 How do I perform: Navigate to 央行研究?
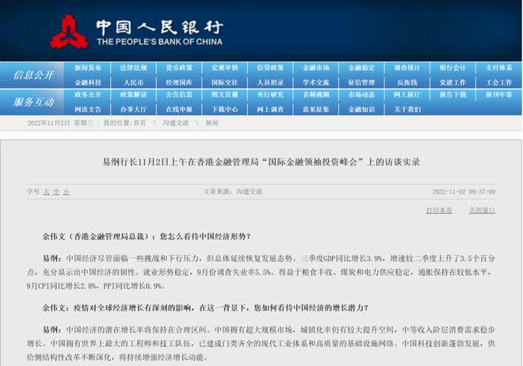coord(270,95)
